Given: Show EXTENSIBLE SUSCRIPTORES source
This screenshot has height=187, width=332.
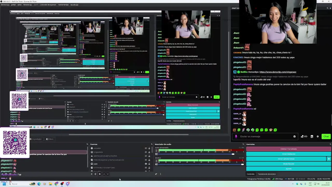Looking at the screenshot, I should [x=146, y=168].
